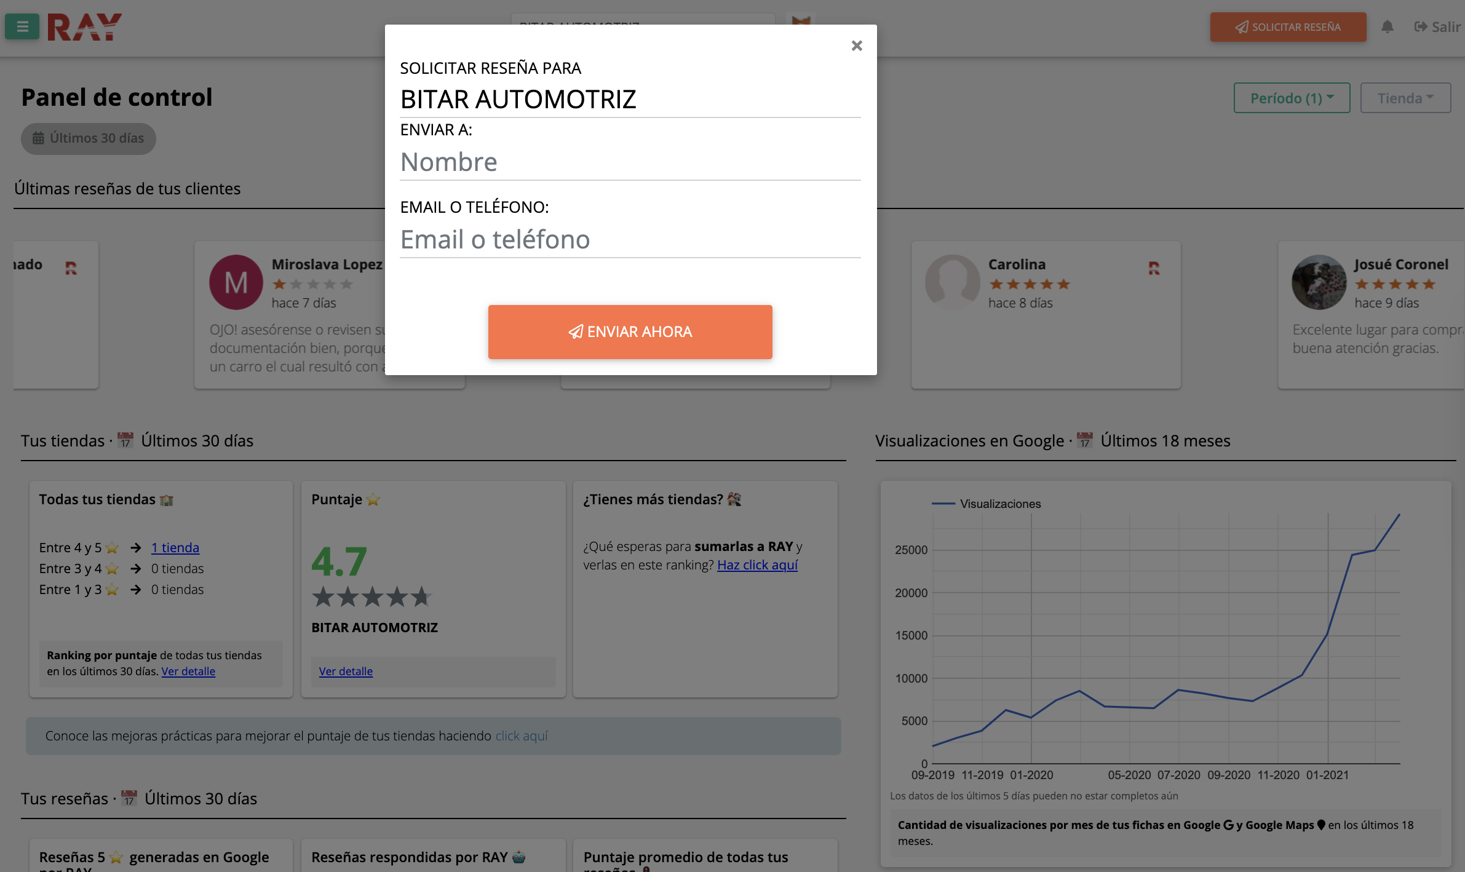Viewport: 1465px width, 872px height.
Task: Click the Email o teléfono input field
Action: tap(630, 240)
